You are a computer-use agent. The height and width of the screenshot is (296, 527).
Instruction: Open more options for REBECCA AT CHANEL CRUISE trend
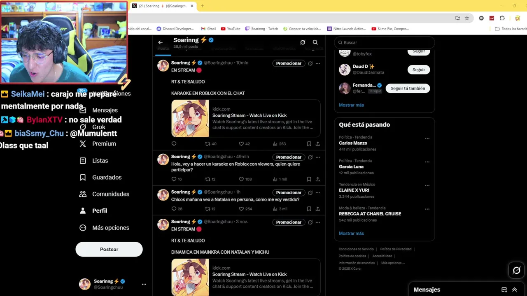pos(427,209)
